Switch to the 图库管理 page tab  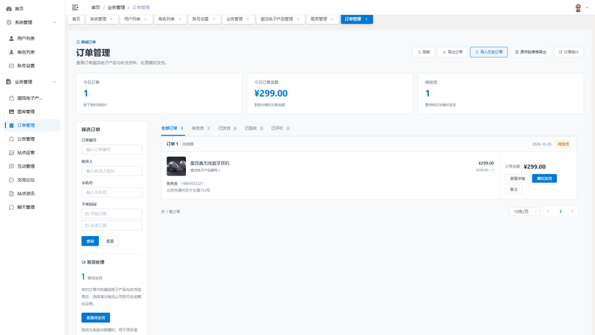(319, 19)
